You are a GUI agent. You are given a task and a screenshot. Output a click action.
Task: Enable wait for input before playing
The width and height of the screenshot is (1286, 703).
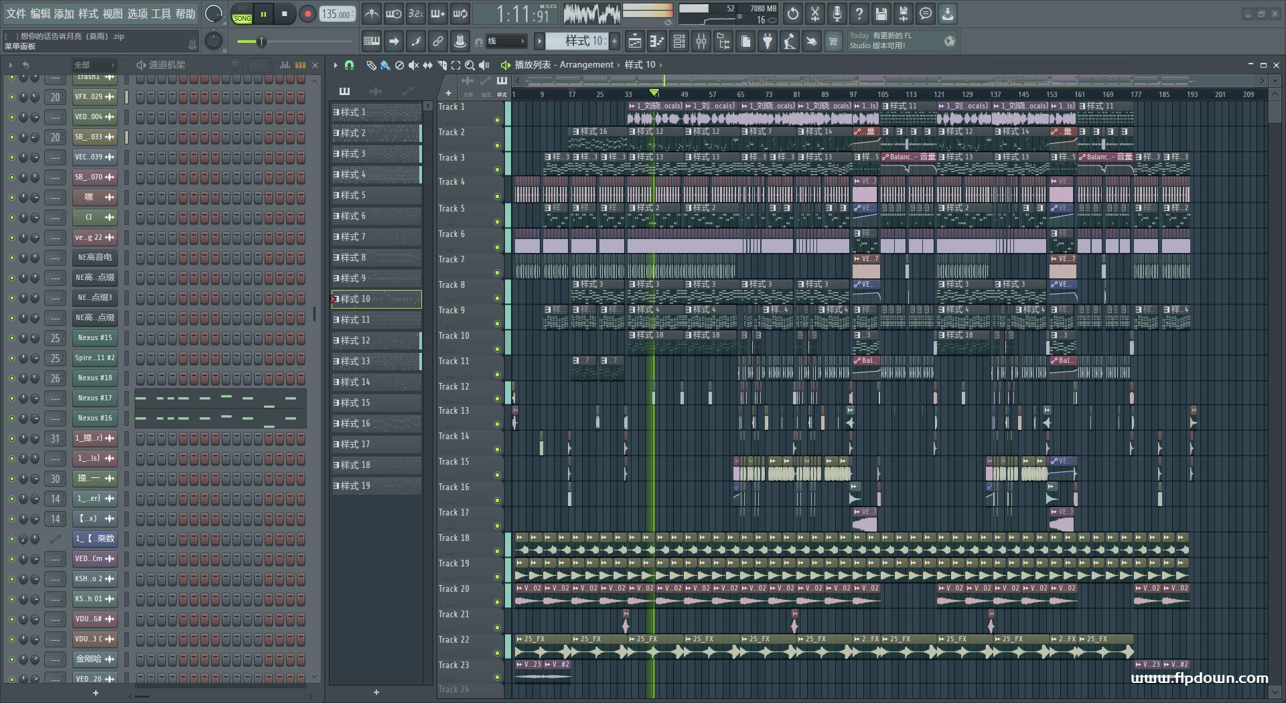pos(393,13)
